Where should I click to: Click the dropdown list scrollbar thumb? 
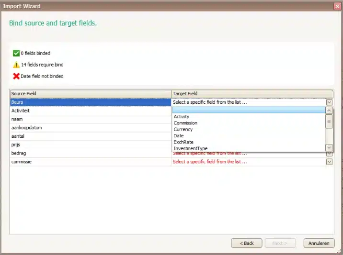pyautogui.click(x=329, y=122)
